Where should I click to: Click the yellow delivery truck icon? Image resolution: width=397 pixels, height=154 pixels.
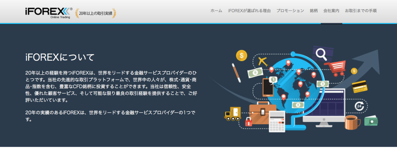(x=233, y=113)
